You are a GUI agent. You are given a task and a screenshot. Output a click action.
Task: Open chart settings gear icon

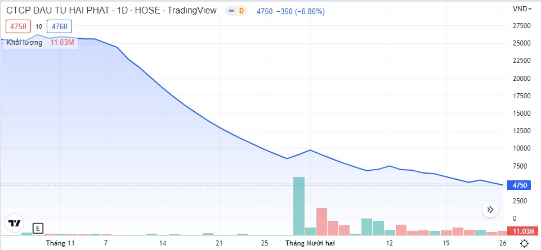pos(524,243)
